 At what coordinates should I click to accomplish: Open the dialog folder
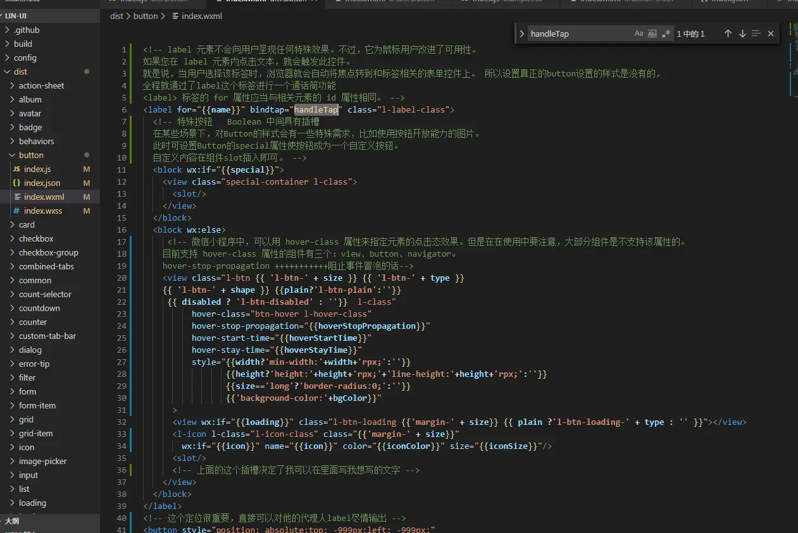click(50, 350)
